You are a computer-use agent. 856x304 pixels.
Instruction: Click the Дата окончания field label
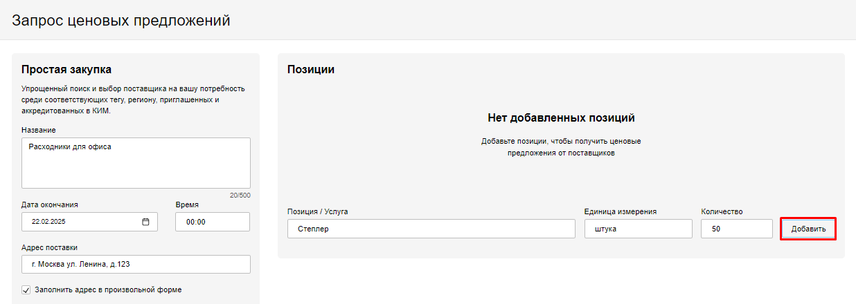coord(50,205)
